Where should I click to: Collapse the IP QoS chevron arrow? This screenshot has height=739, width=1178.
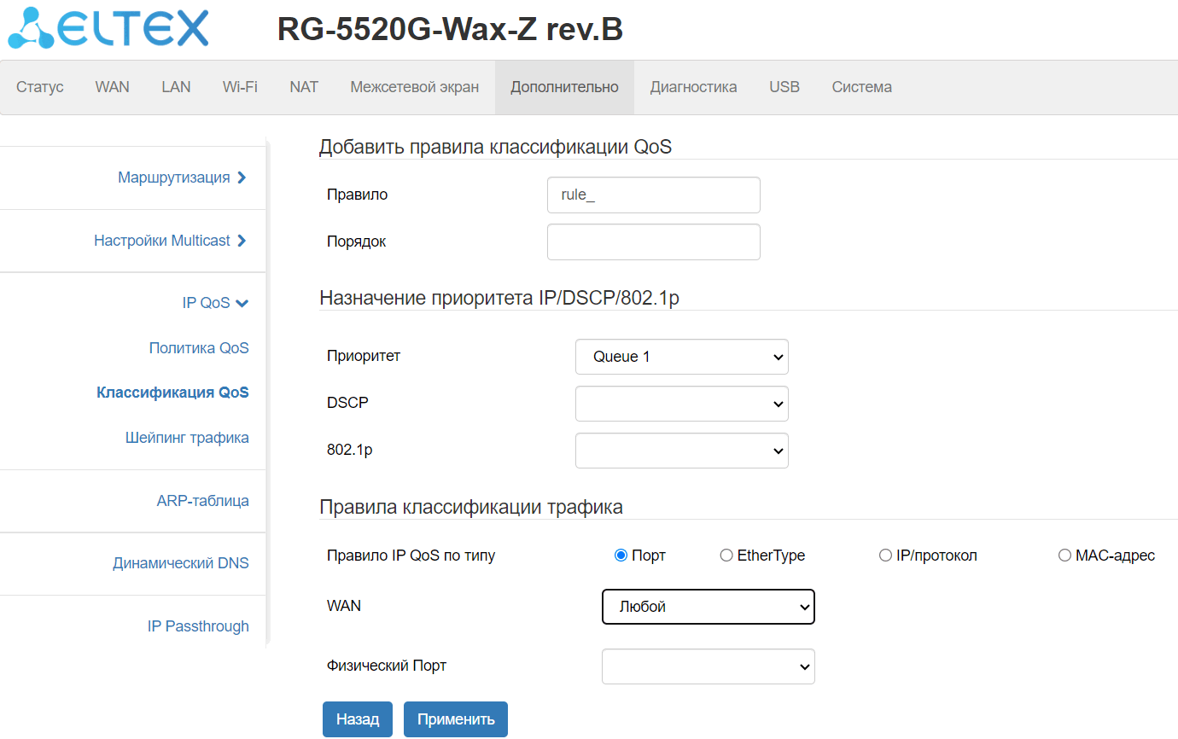pos(242,303)
